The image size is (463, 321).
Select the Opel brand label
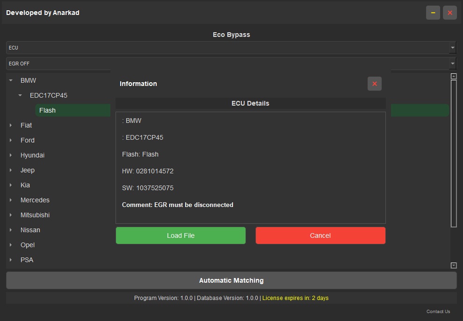[x=28, y=245]
